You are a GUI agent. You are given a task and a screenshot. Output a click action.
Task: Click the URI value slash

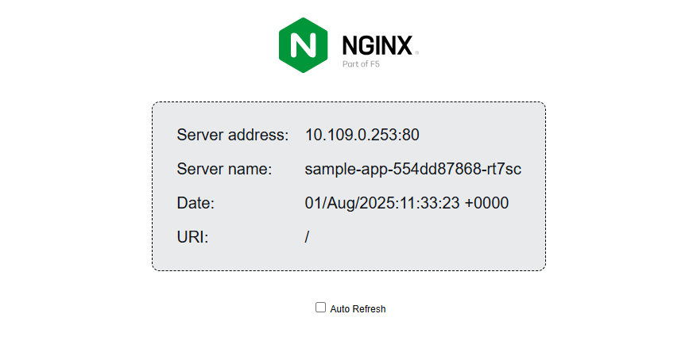coord(308,237)
